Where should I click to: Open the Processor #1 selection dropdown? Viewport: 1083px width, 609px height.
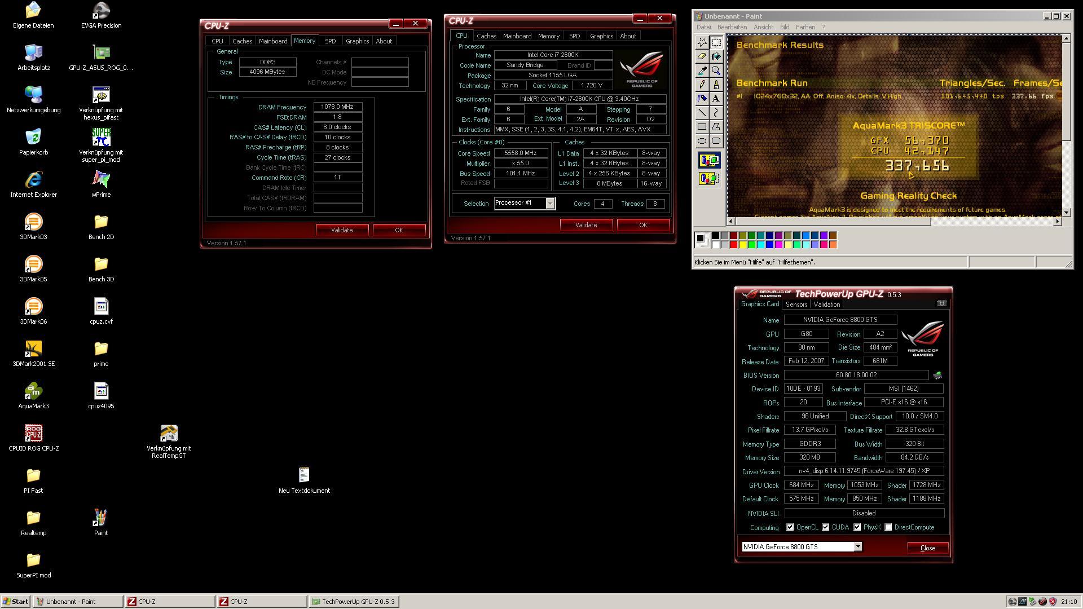(550, 204)
